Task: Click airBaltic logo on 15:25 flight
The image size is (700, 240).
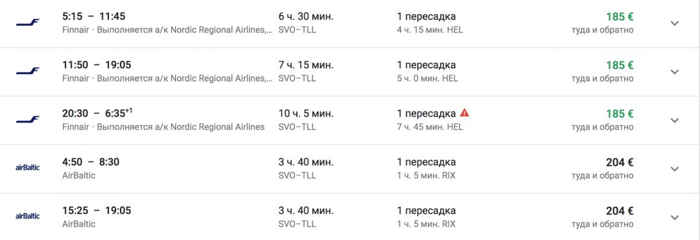Action: click(28, 216)
